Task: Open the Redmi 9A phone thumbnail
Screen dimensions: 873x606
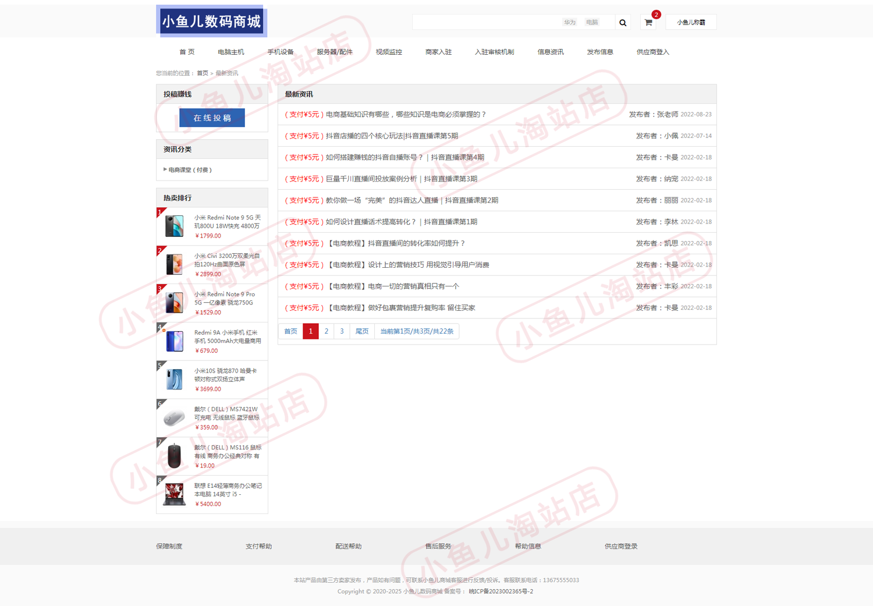Action: (174, 341)
